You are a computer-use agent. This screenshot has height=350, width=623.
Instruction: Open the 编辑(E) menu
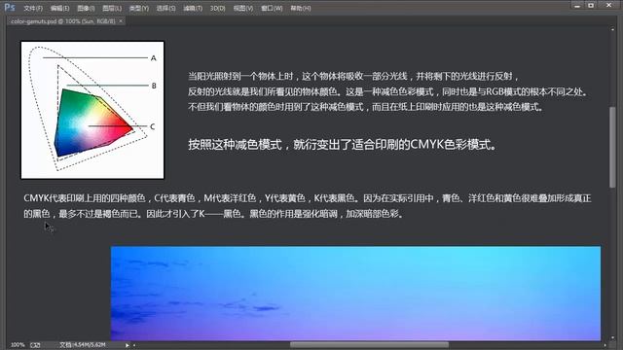[x=59, y=8]
